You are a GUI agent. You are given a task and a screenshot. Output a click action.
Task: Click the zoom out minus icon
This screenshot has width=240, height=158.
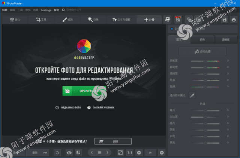tap(139, 152)
